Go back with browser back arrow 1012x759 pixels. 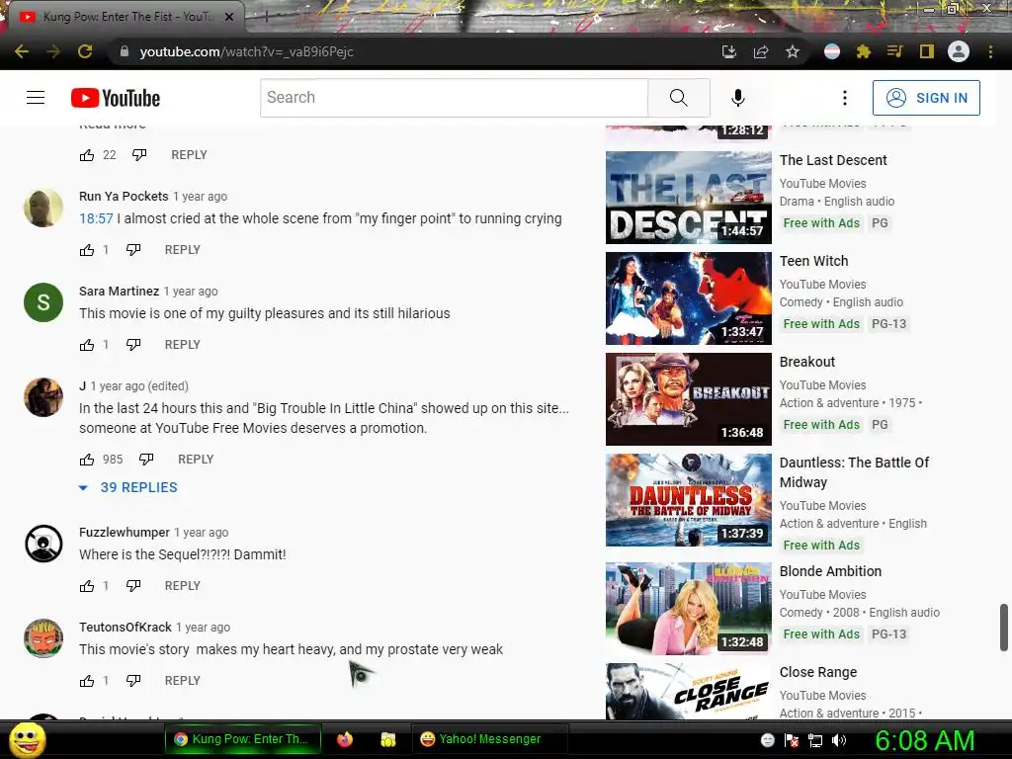pyautogui.click(x=22, y=51)
